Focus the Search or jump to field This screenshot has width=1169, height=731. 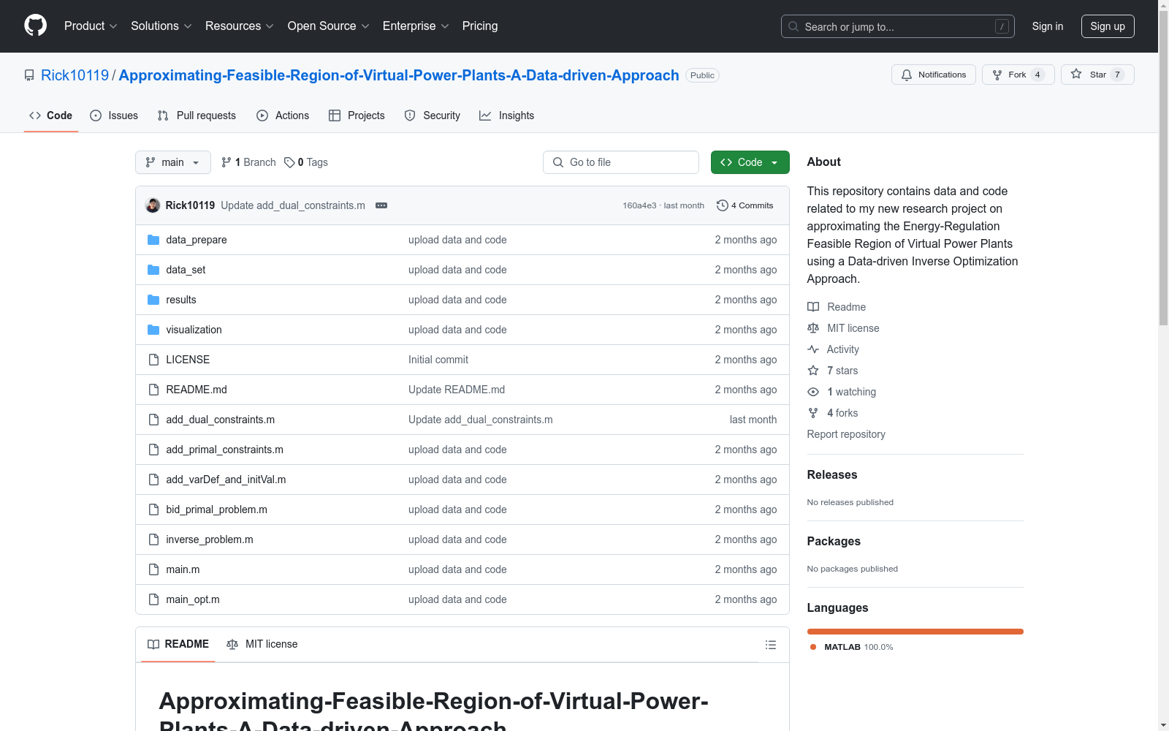click(x=898, y=26)
